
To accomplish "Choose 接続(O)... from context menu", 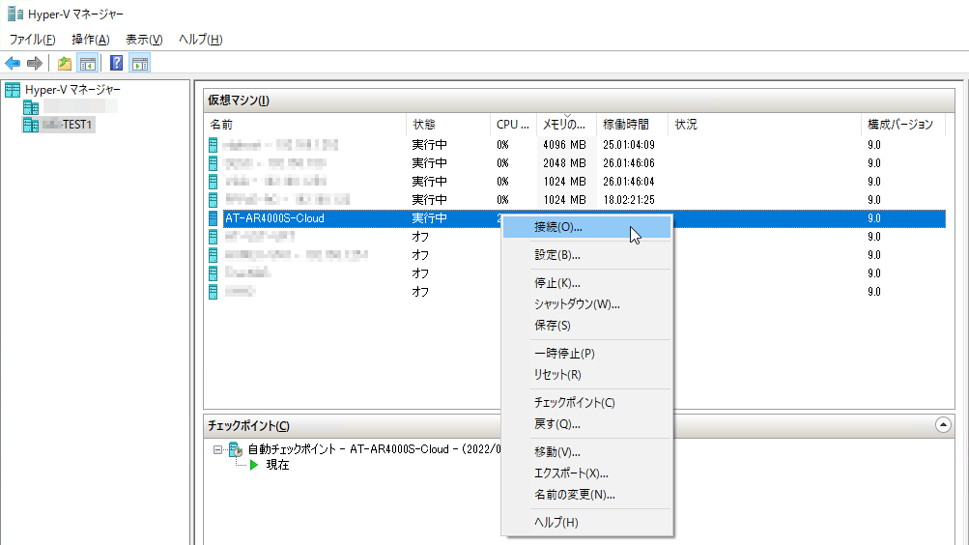I will [x=557, y=227].
